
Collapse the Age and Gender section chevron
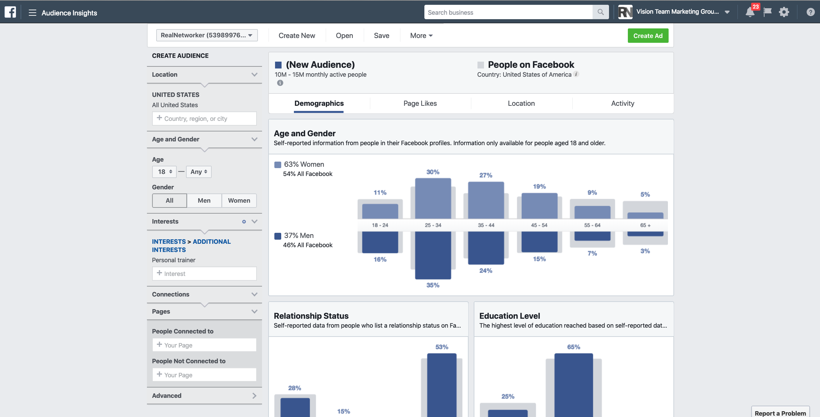[254, 139]
